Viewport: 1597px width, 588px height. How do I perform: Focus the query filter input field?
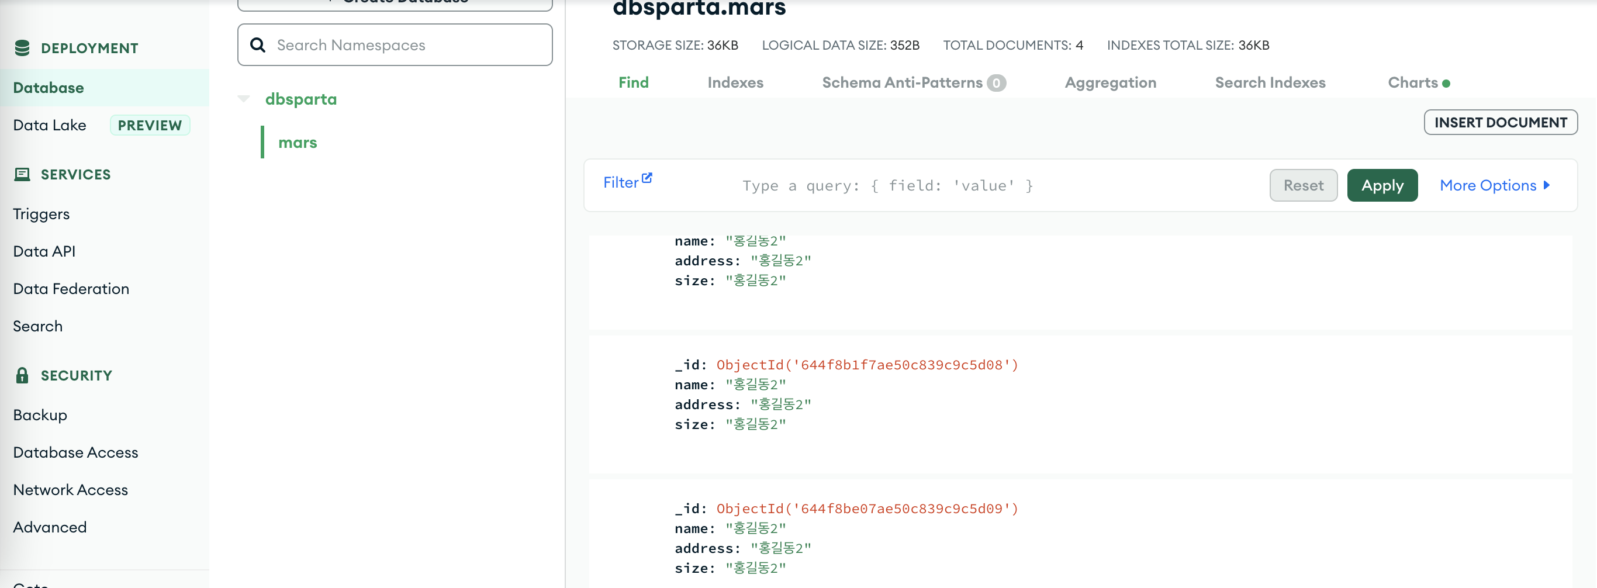[x=998, y=185]
